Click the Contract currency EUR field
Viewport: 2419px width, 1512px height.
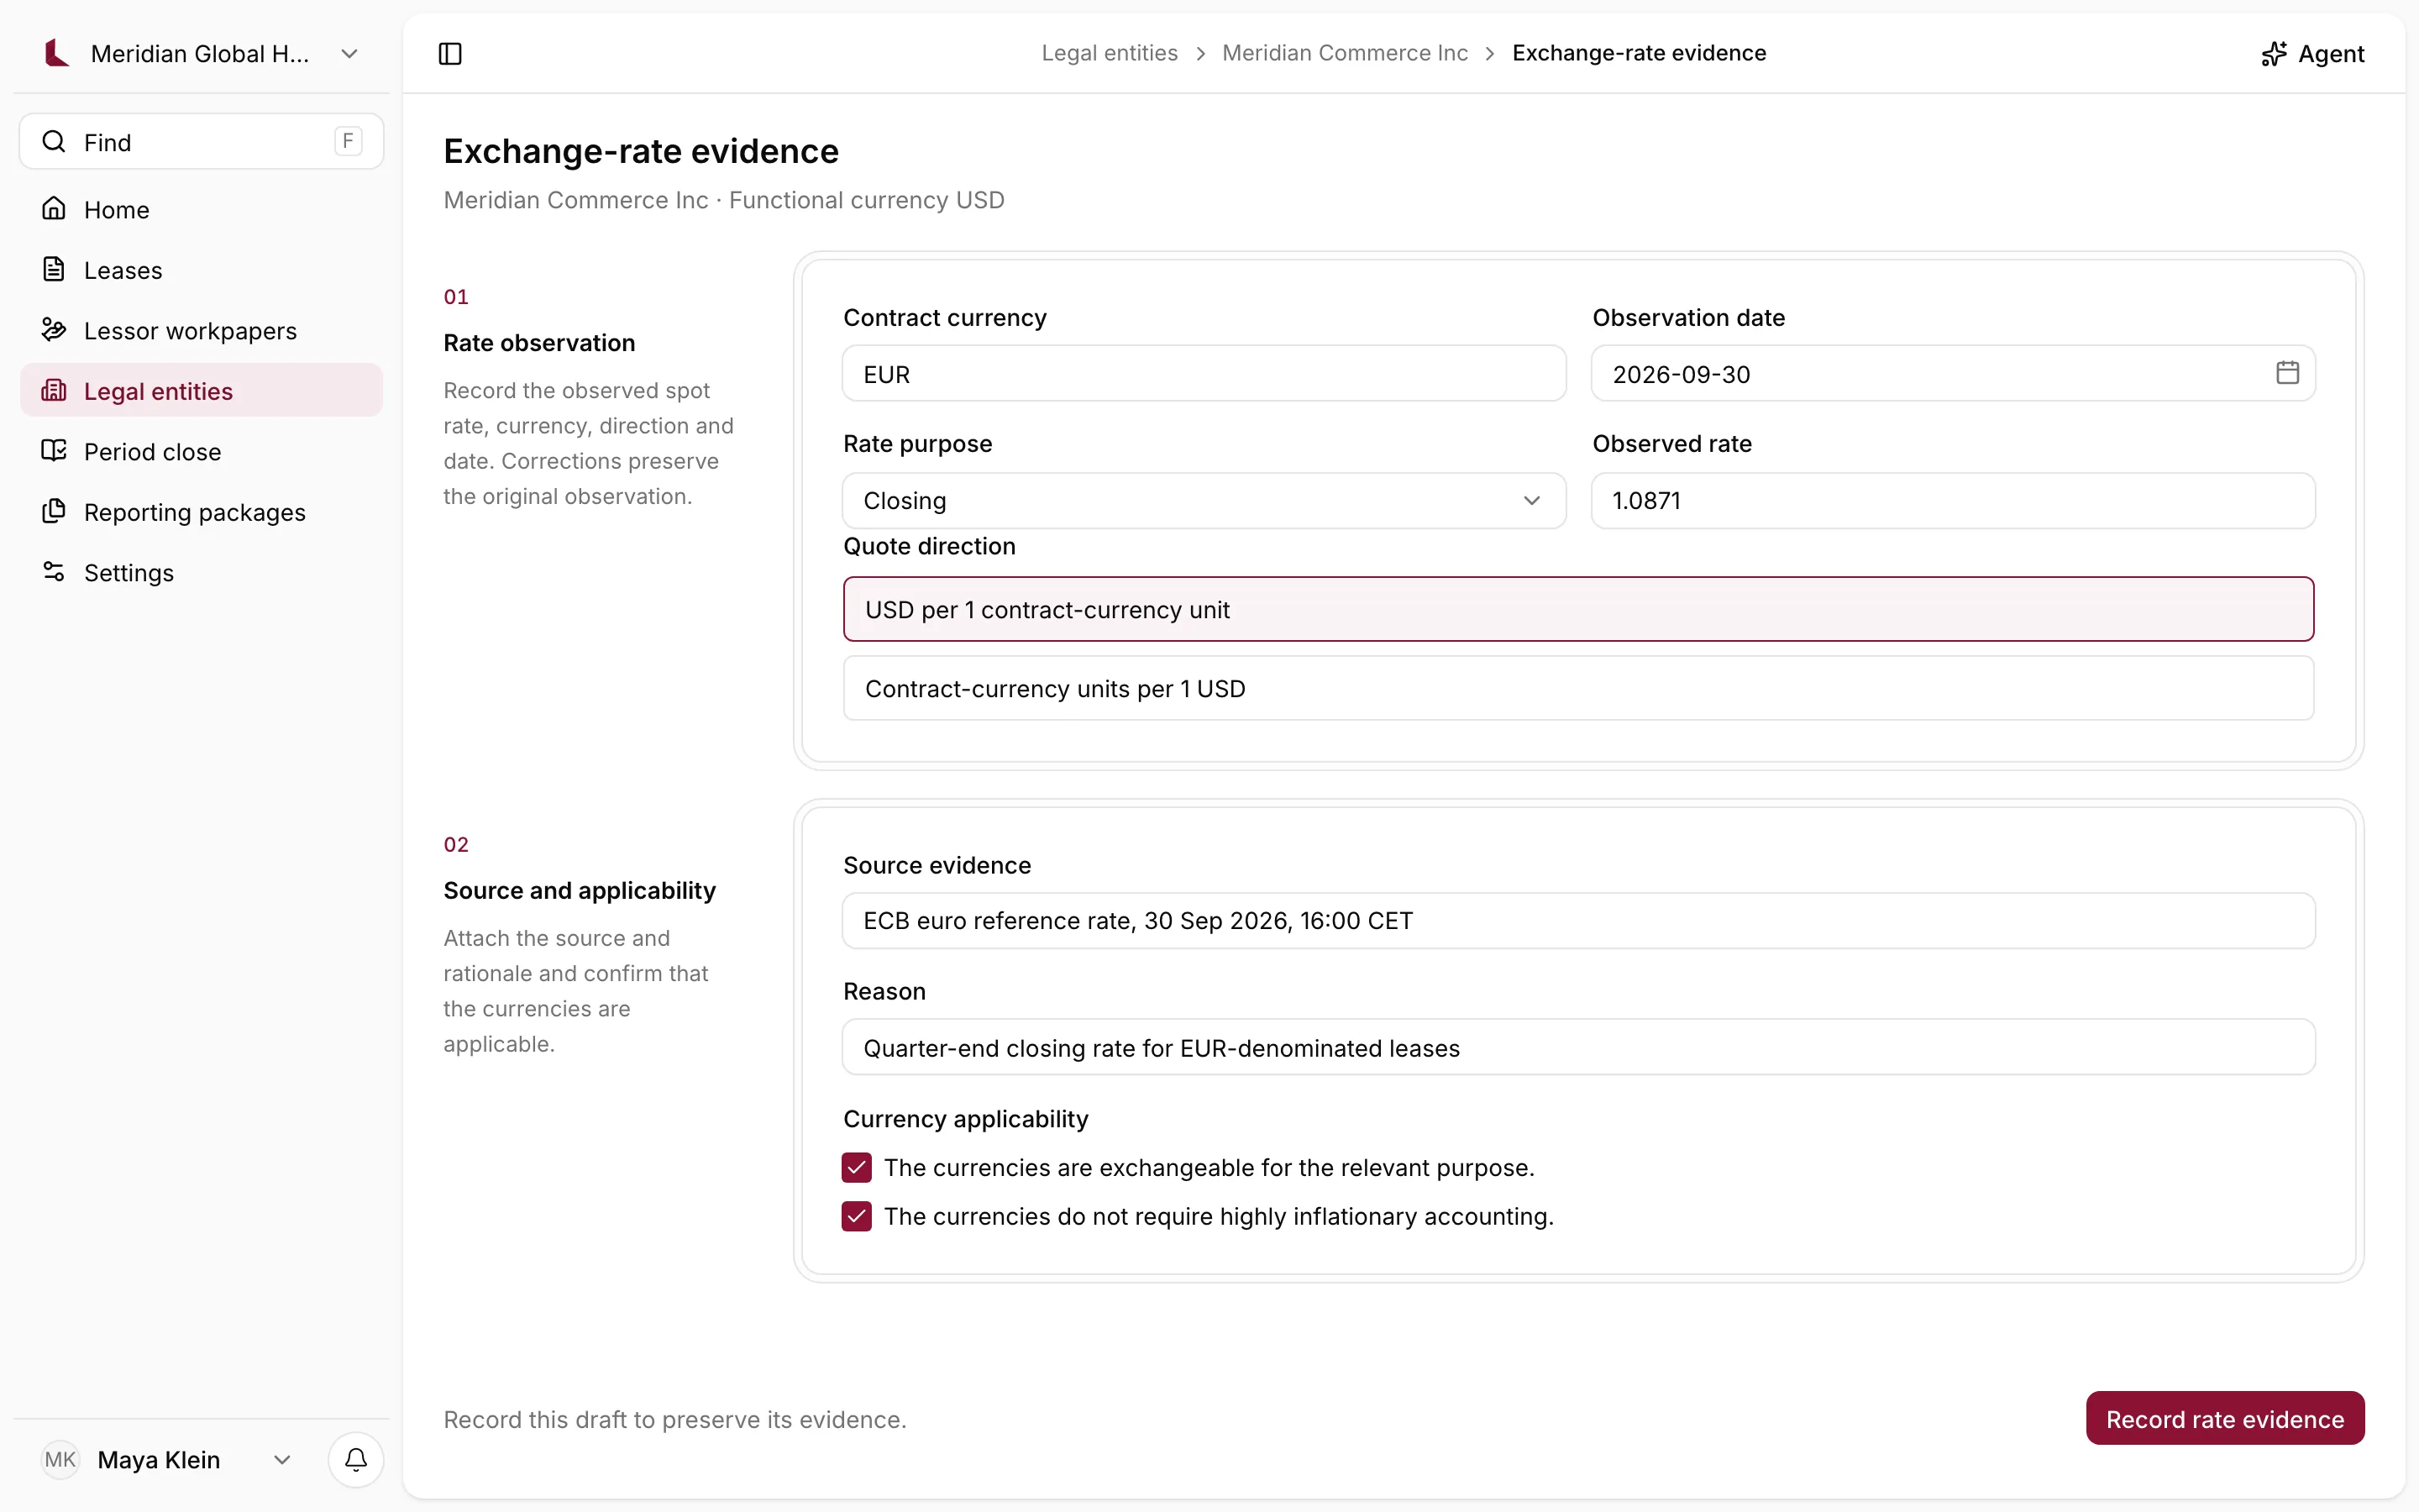(x=1204, y=374)
